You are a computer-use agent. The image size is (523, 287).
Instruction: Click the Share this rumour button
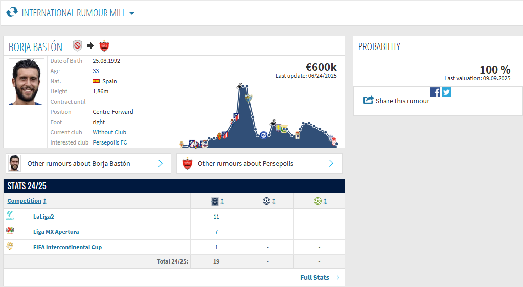click(x=397, y=101)
